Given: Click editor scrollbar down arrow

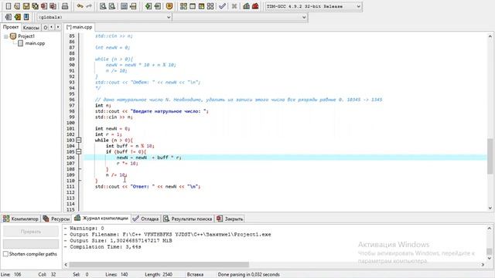Looking at the screenshot, I should tap(490, 208).
